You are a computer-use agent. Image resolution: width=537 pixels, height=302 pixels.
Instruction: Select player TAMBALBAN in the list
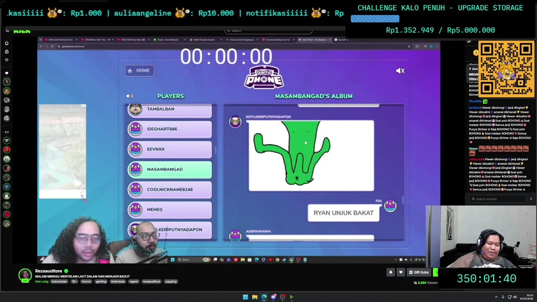click(x=170, y=110)
